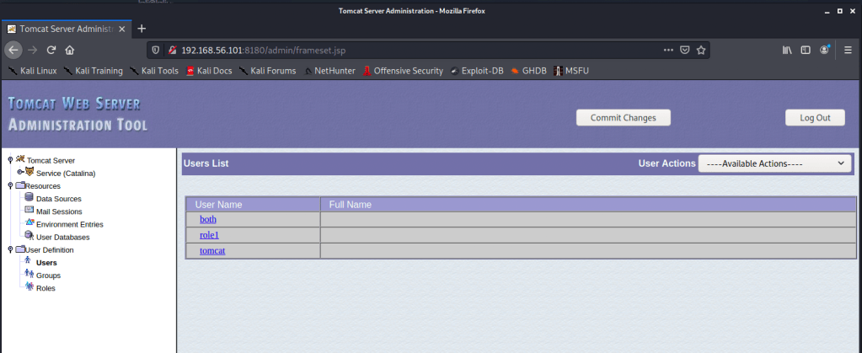Click the URL address bar

coord(404,50)
